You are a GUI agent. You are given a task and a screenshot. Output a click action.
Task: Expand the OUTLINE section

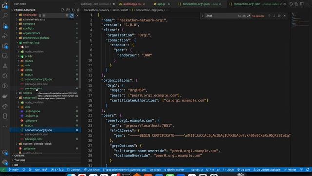[x=46, y=155]
